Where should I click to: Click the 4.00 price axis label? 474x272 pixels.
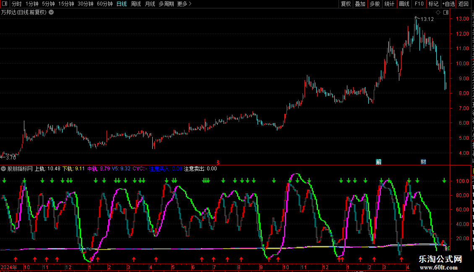tap(464, 153)
